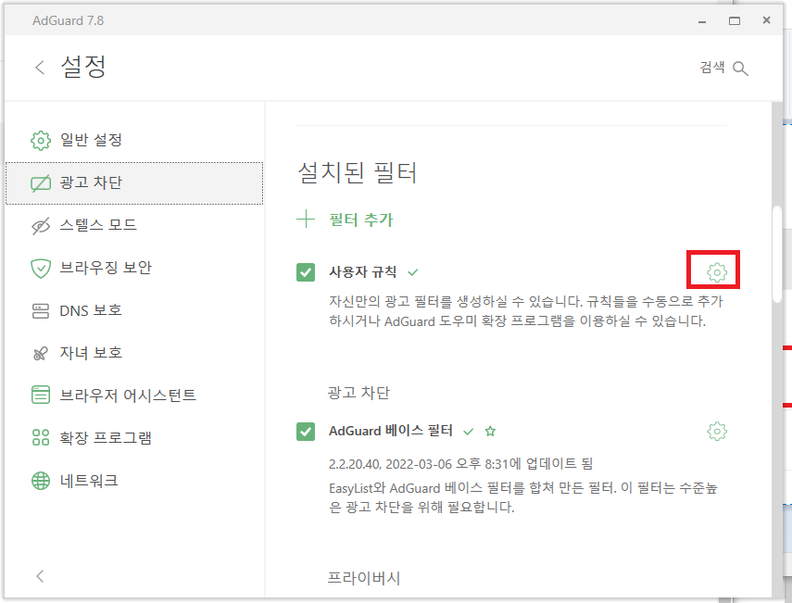Open 브라우징 보안 settings section
Image resolution: width=792 pixels, height=603 pixels.
pos(134,269)
